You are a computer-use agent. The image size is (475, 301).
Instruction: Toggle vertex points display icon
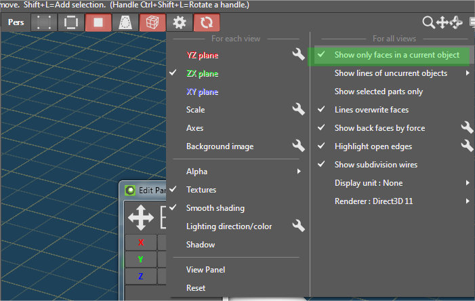[44, 22]
